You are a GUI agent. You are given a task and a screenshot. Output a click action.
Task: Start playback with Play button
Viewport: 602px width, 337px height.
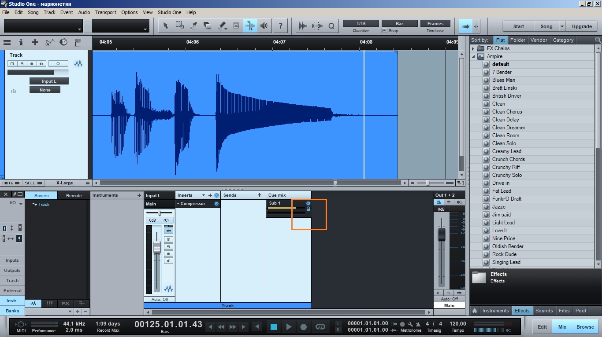[x=289, y=327]
